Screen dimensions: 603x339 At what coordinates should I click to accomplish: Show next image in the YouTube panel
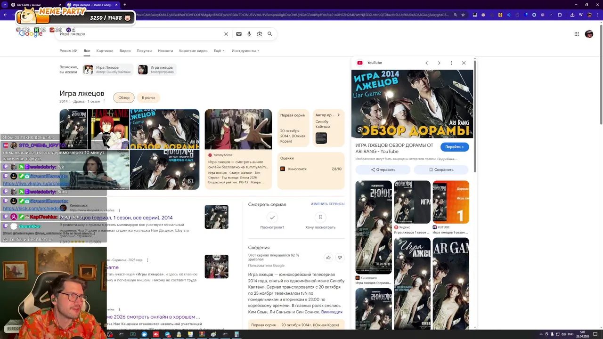439,63
